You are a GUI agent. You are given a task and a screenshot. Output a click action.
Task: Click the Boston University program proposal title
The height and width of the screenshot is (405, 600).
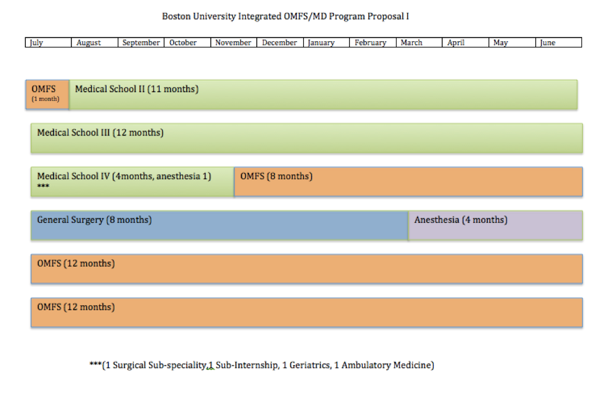[x=285, y=16]
